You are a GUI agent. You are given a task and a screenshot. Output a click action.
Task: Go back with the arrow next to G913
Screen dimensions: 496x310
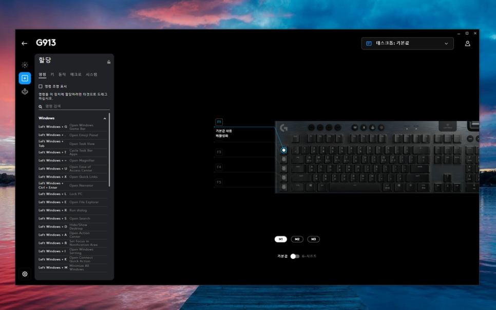click(24, 43)
